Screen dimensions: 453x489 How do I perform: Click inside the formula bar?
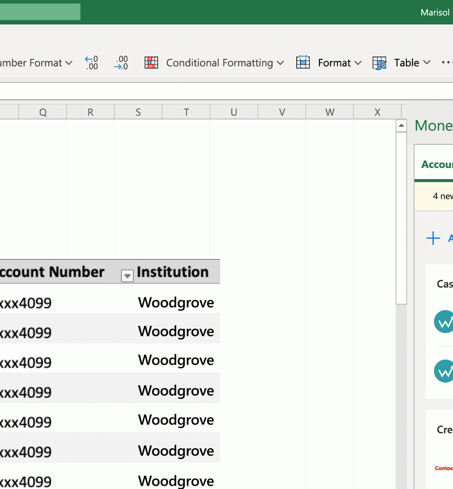pyautogui.click(x=226, y=91)
